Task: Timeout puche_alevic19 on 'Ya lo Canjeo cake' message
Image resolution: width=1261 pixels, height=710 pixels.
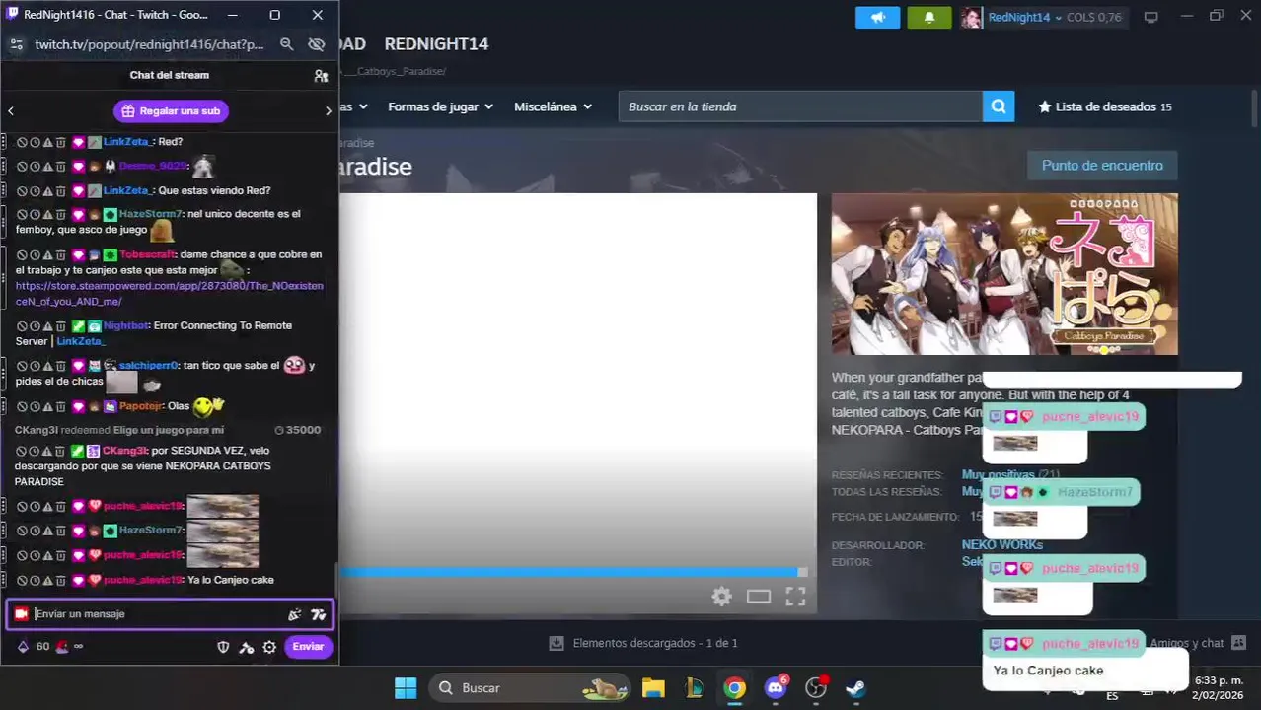Action: [x=35, y=581]
